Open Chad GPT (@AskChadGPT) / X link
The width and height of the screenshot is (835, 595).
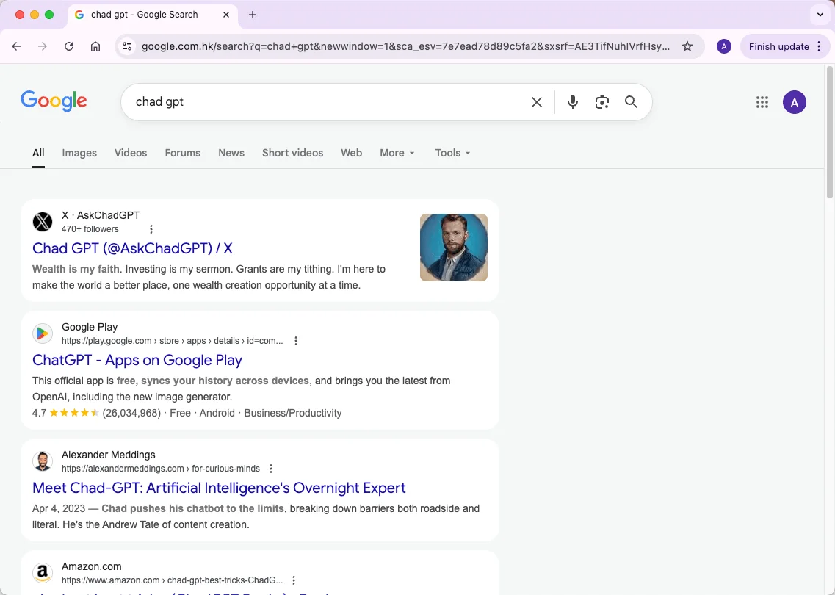[x=133, y=248]
